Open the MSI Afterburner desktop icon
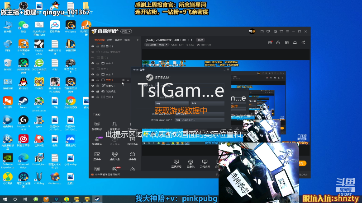 pos(39,104)
